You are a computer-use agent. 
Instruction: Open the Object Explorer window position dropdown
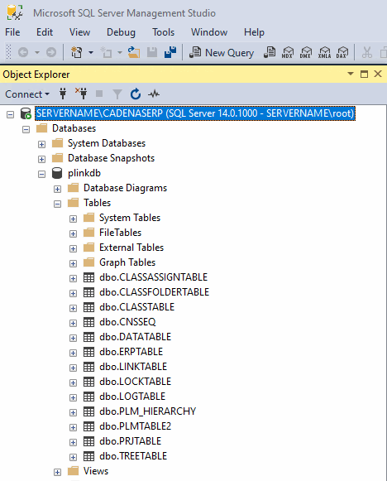click(351, 74)
